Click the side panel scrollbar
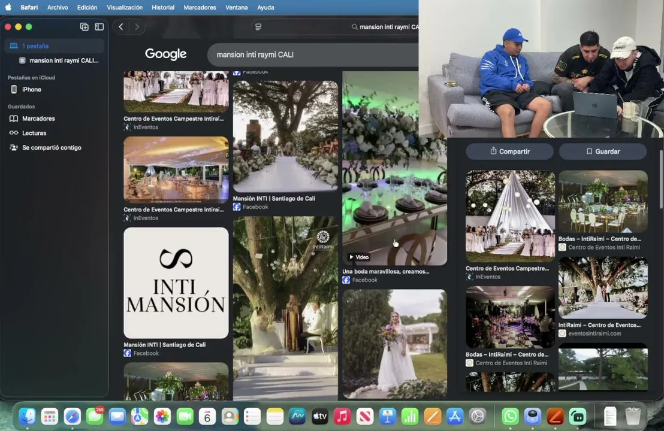 pyautogui.click(x=661, y=180)
